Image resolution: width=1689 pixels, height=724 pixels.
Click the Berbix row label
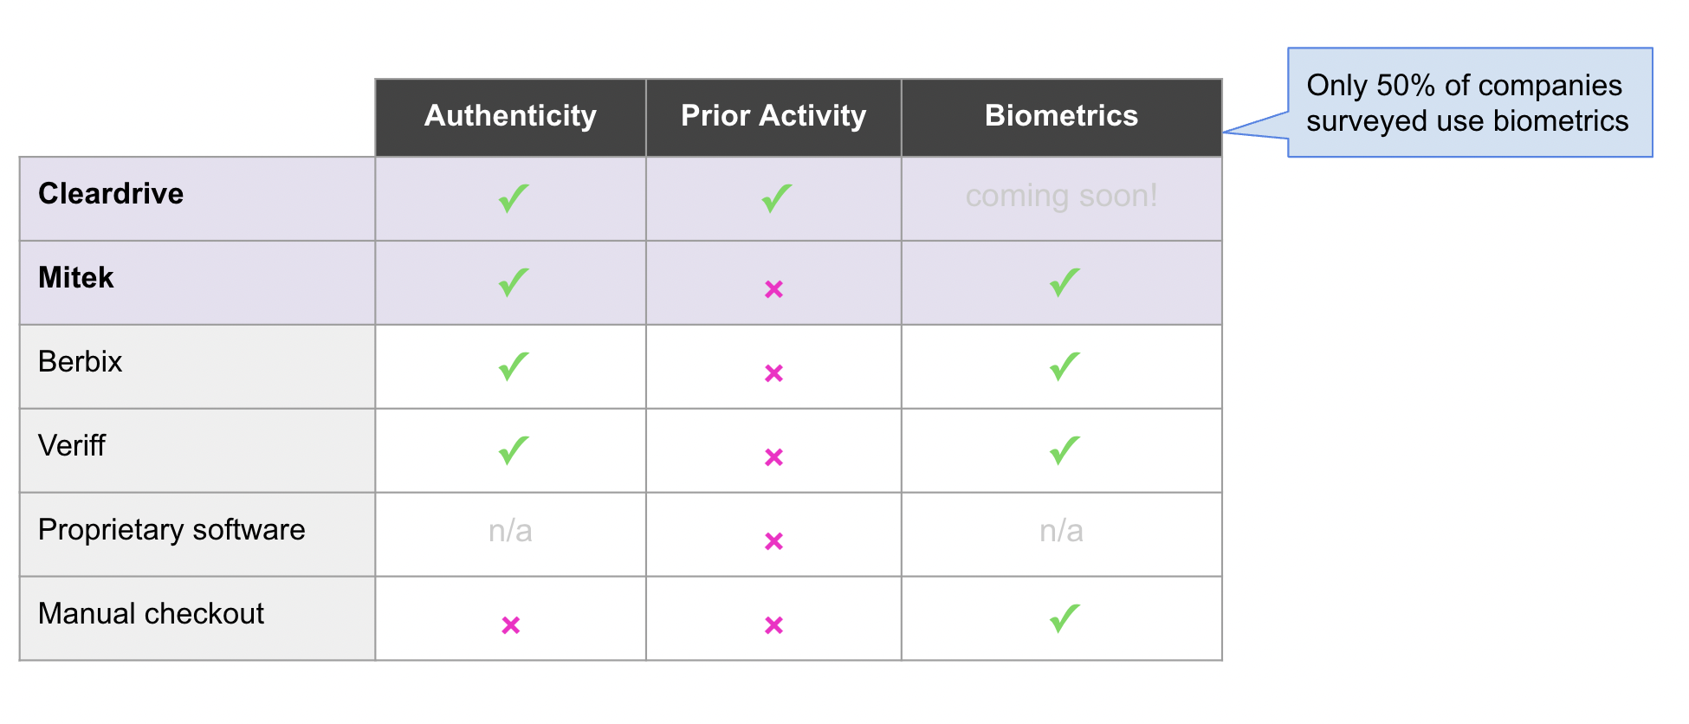click(81, 362)
